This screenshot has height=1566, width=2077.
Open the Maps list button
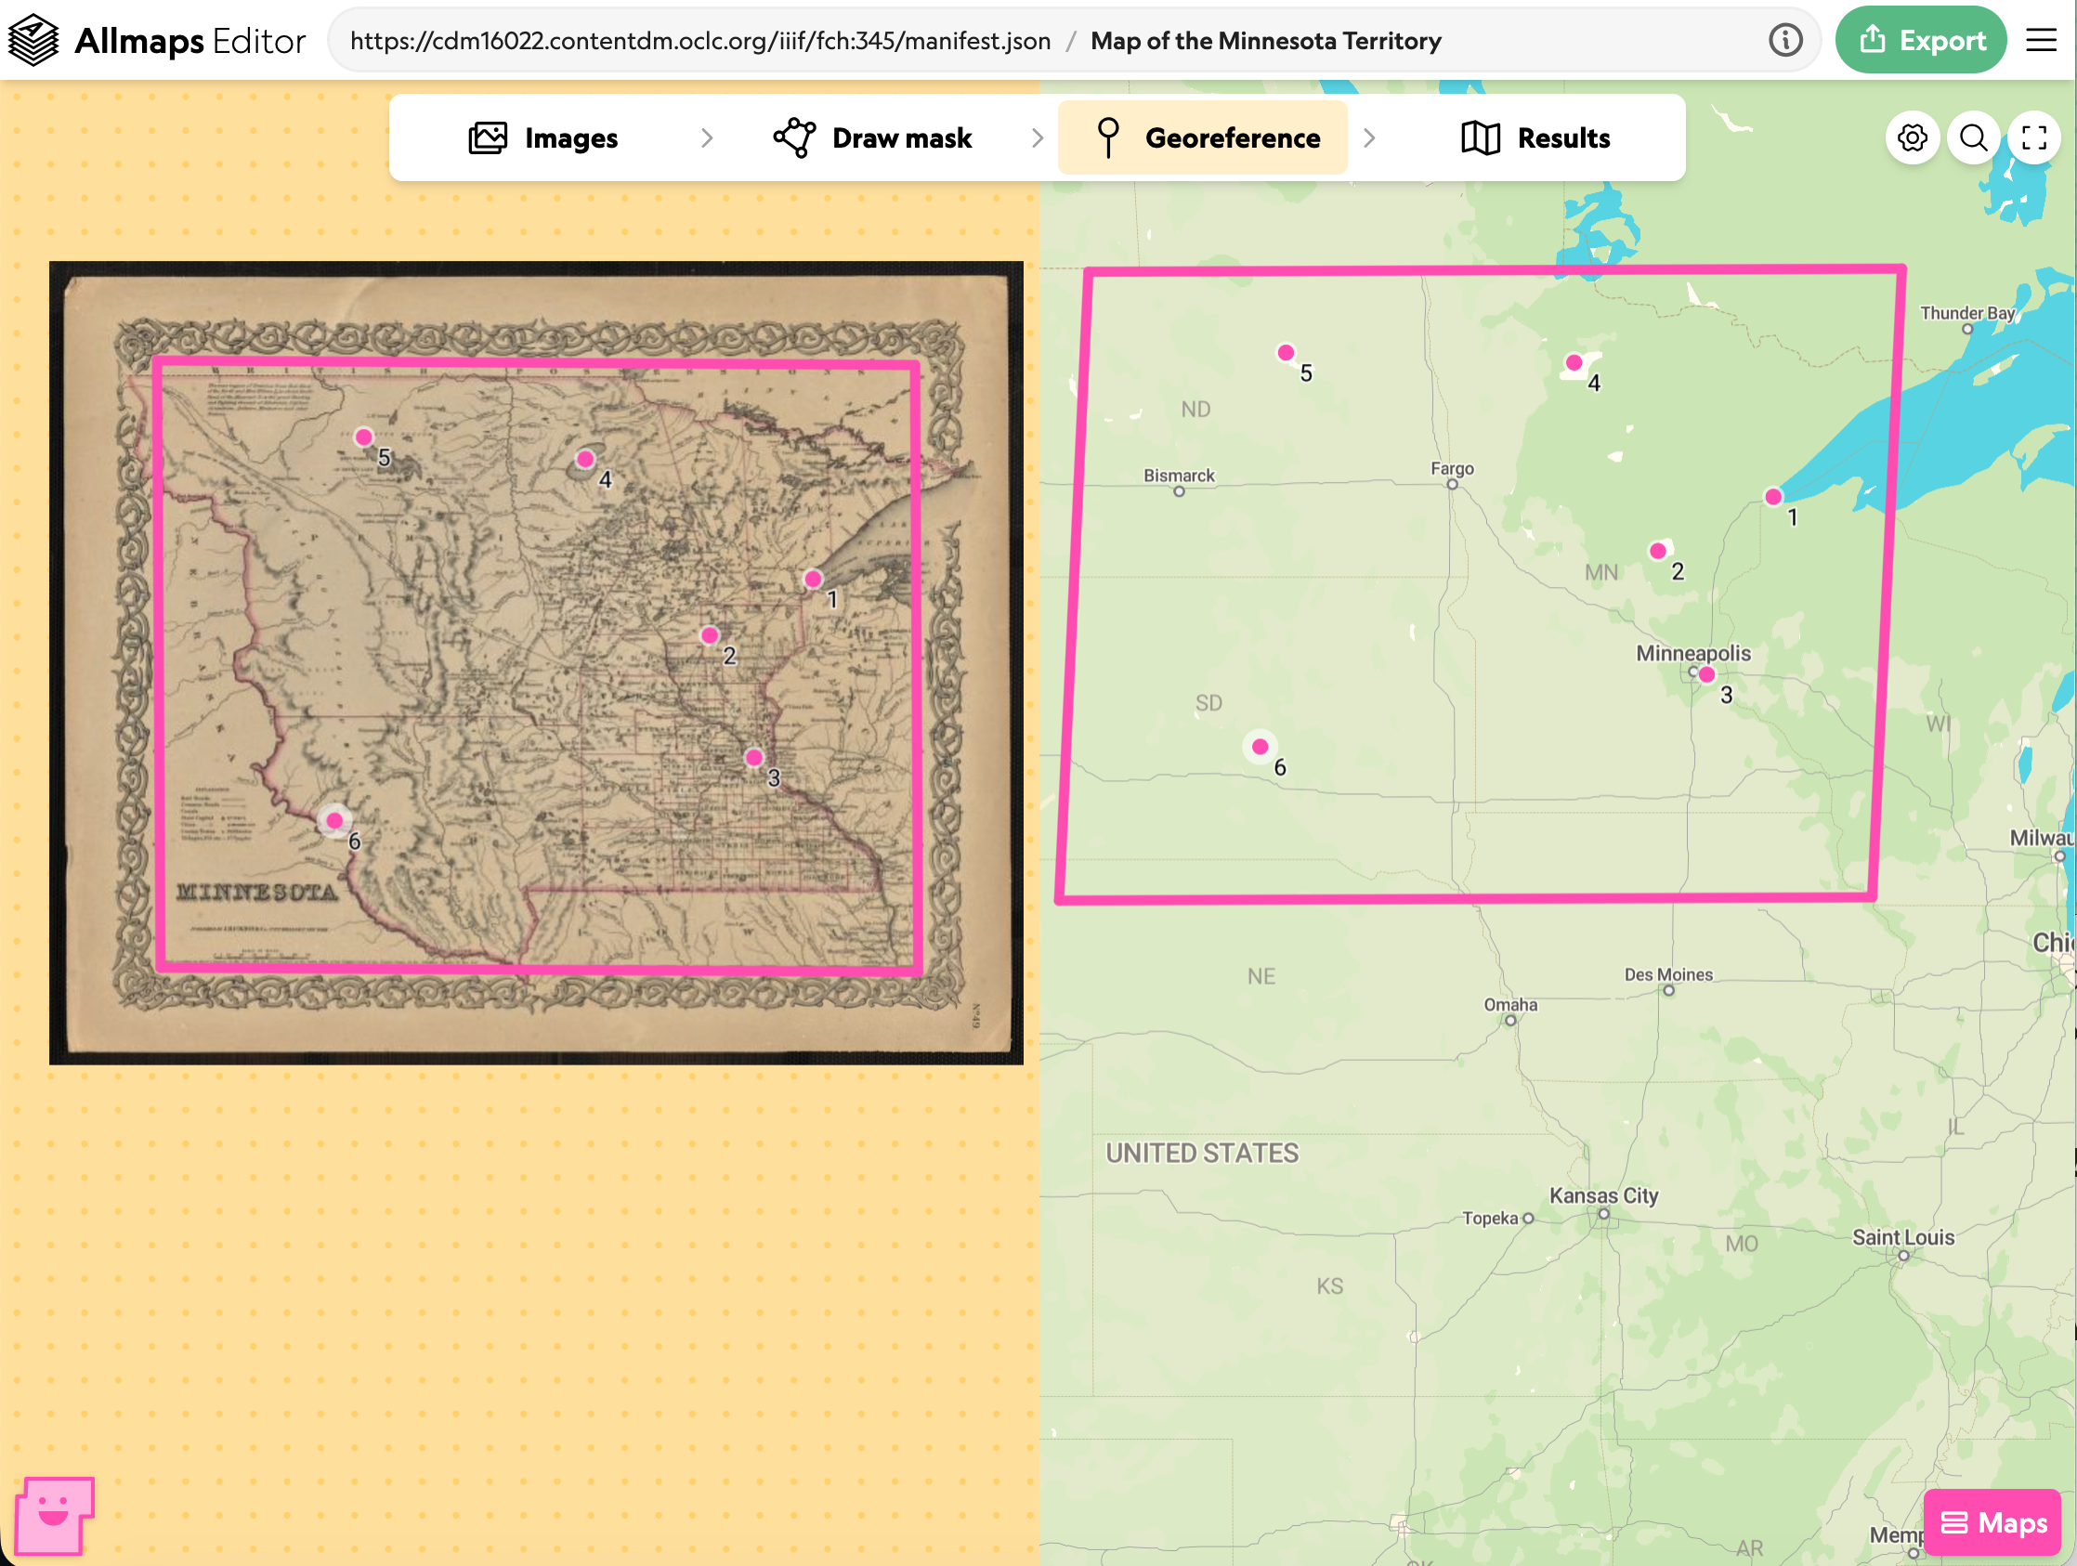[x=1992, y=1521]
